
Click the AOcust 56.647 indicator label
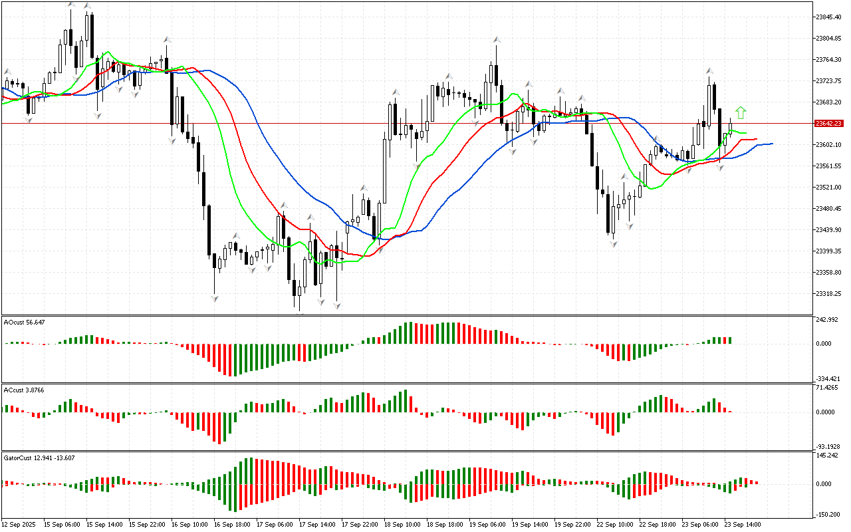(25, 322)
